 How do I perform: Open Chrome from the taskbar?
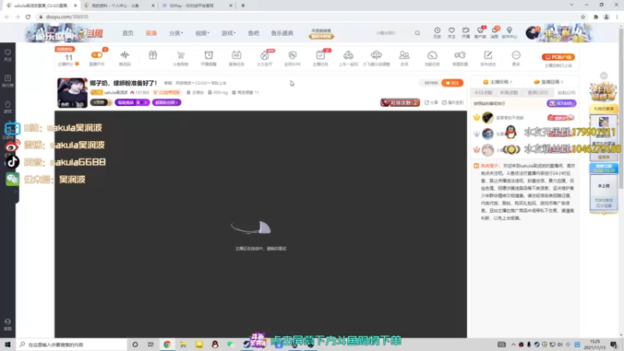167,345
